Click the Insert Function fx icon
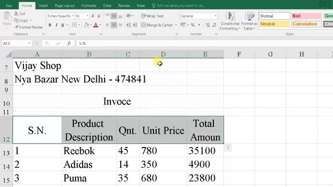Screen dimensions: 333x187 69,43
